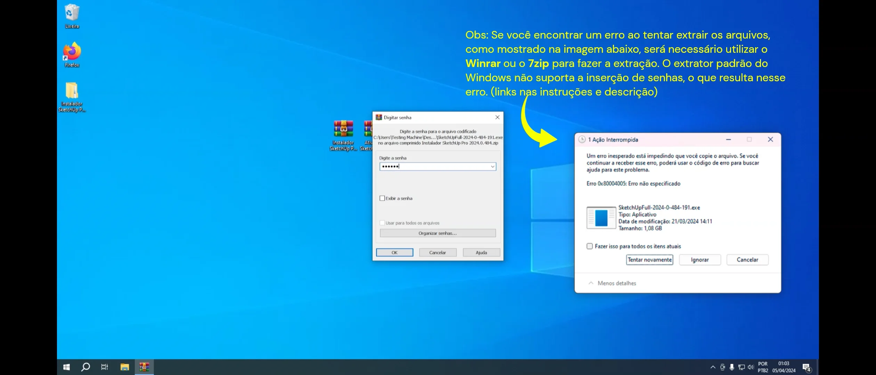Select the Instalador SketchUp folder on desktop

point(72,97)
